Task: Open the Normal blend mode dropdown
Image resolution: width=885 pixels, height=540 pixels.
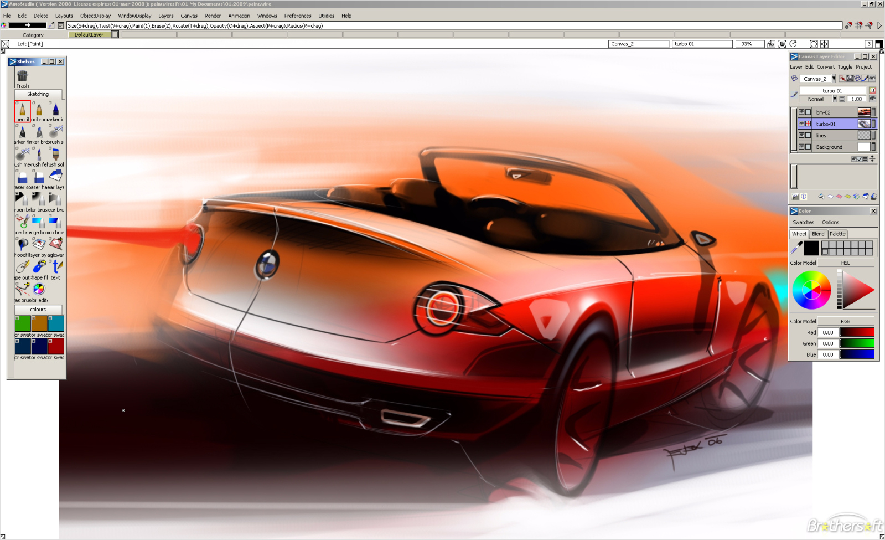Action: (835, 99)
